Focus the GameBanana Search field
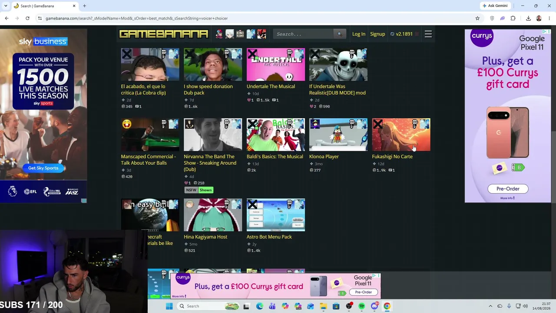This screenshot has width=556, height=313. [304, 34]
